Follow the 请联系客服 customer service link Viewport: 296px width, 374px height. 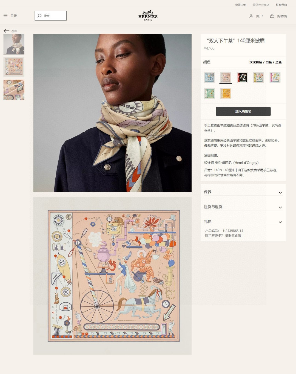233,236
